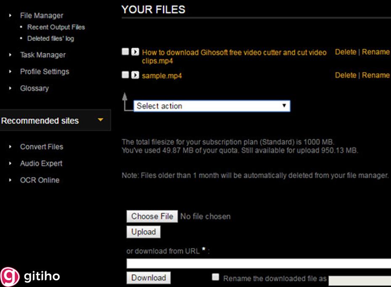391x287 pixels.
Task: Open the Deleted files' log link
Action: click(x=50, y=38)
